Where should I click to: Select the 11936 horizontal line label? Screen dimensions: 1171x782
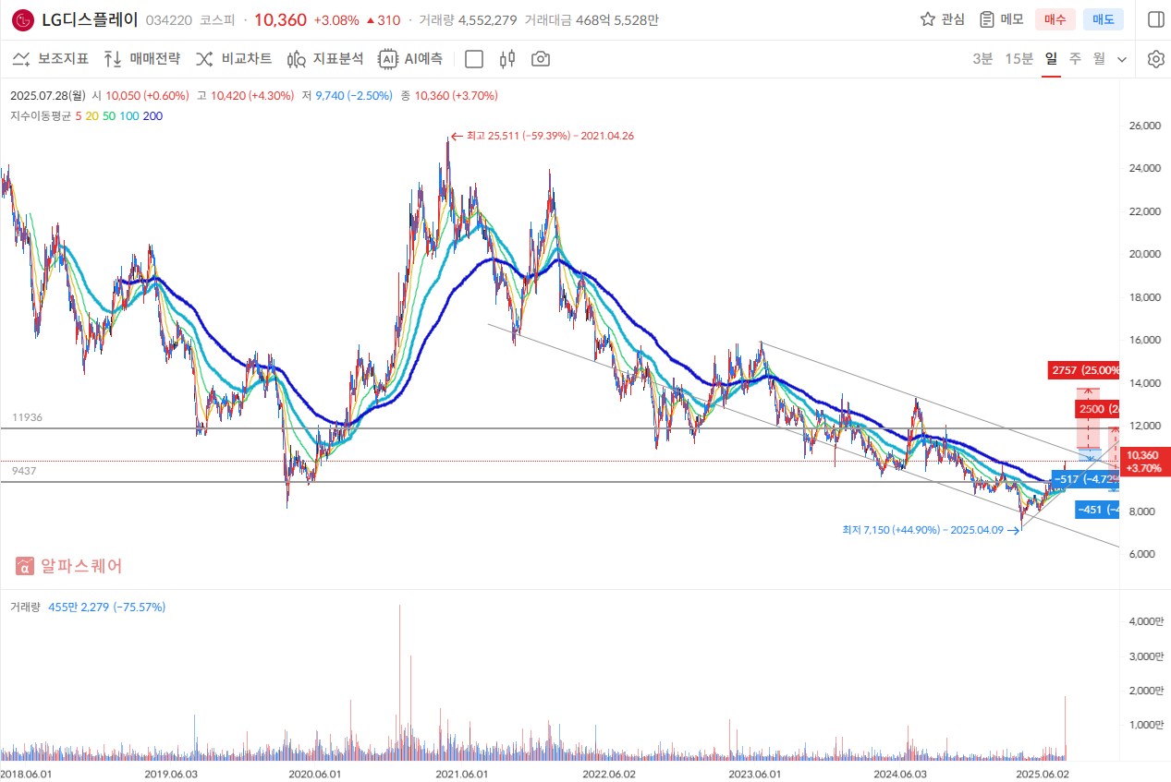[26, 417]
